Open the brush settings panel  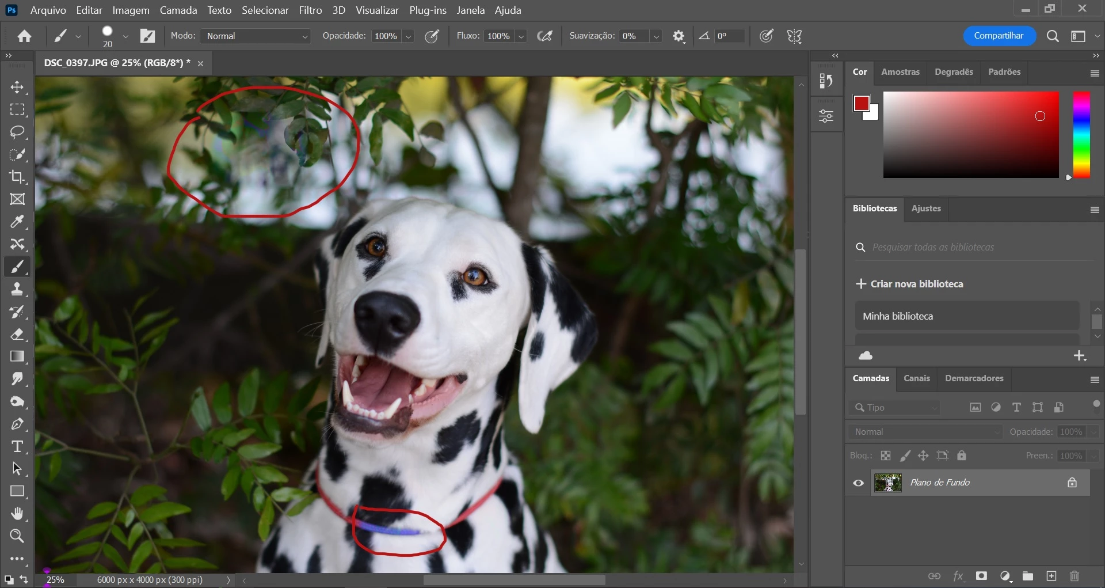pyautogui.click(x=147, y=36)
